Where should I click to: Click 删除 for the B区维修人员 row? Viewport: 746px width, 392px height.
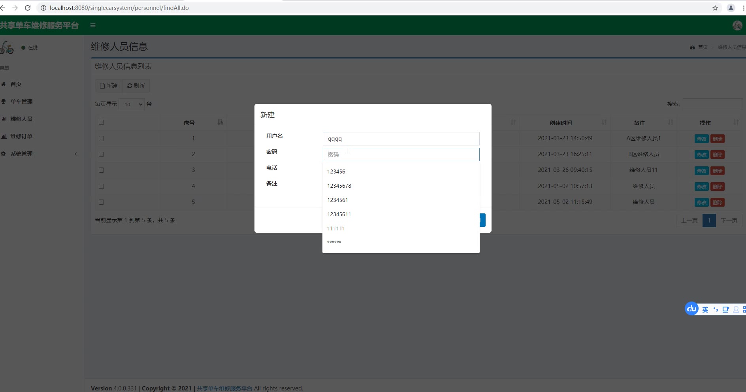[718, 155]
